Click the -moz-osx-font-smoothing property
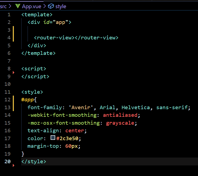198x176 pixels. click(64, 123)
